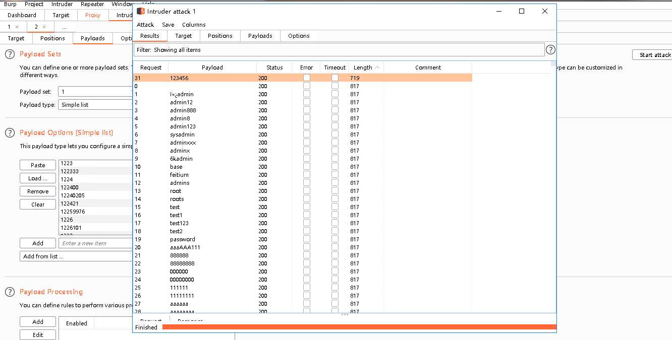Open the Payload type Simple list dropdown
The height and width of the screenshot is (340, 672).
click(95, 105)
